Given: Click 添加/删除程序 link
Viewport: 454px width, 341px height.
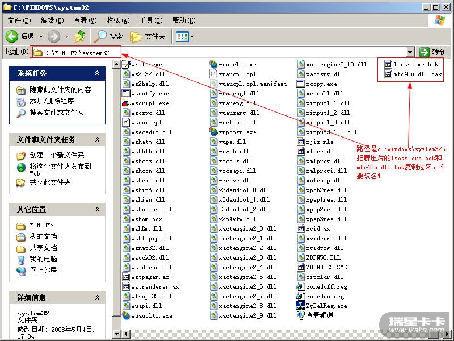Looking at the screenshot, I should [52, 101].
